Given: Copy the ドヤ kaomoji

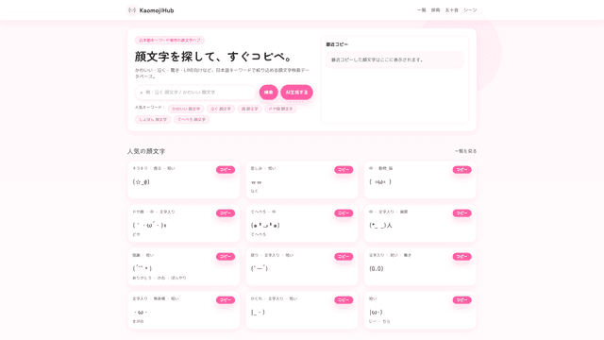Looking at the screenshot, I should coord(226,213).
